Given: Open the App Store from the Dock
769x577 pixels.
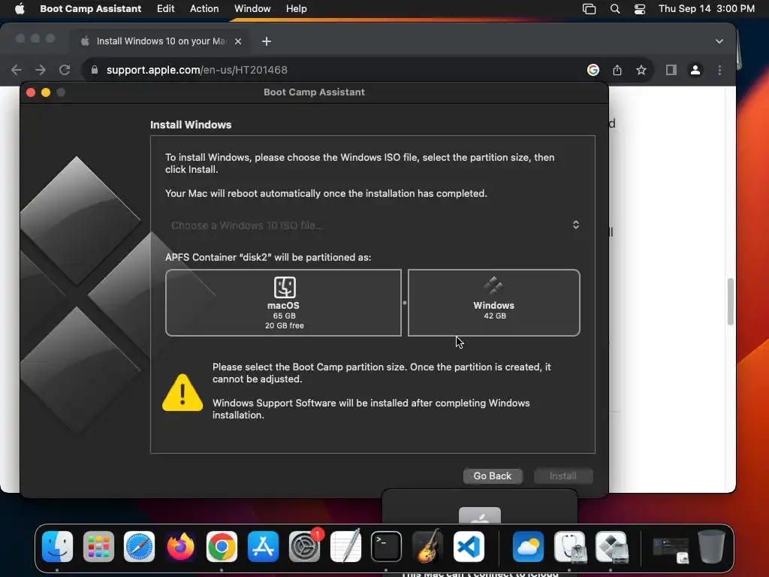Looking at the screenshot, I should point(263,547).
